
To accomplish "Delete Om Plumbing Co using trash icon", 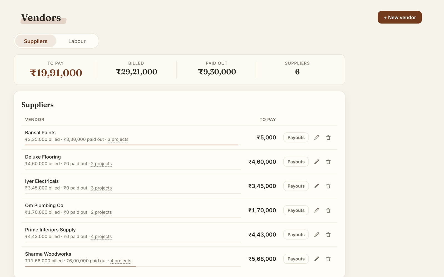I will pos(328,210).
